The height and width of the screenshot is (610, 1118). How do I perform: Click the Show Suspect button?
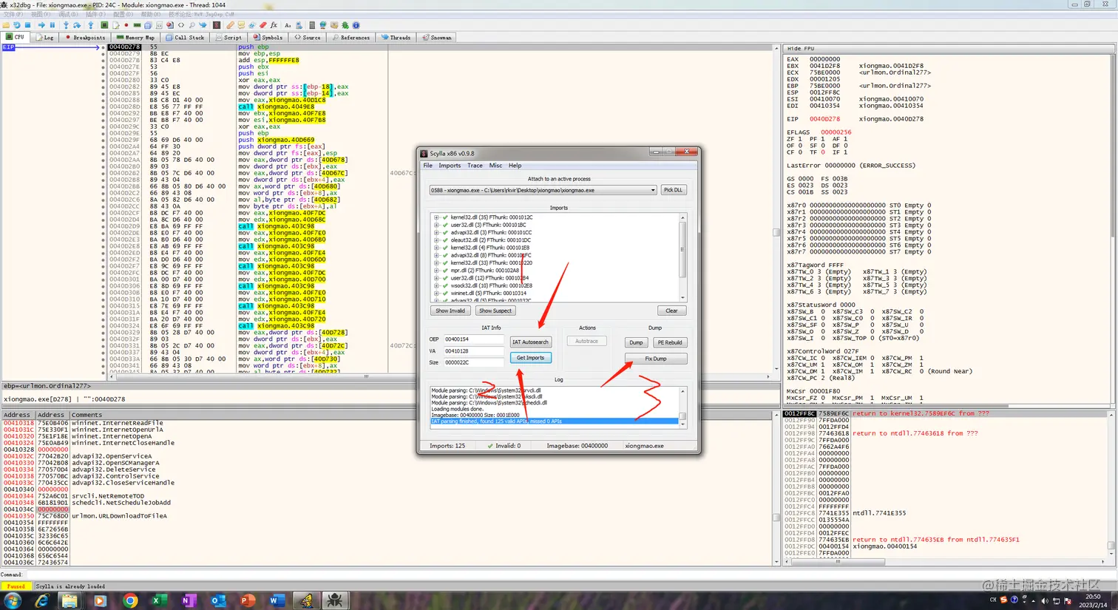495,311
